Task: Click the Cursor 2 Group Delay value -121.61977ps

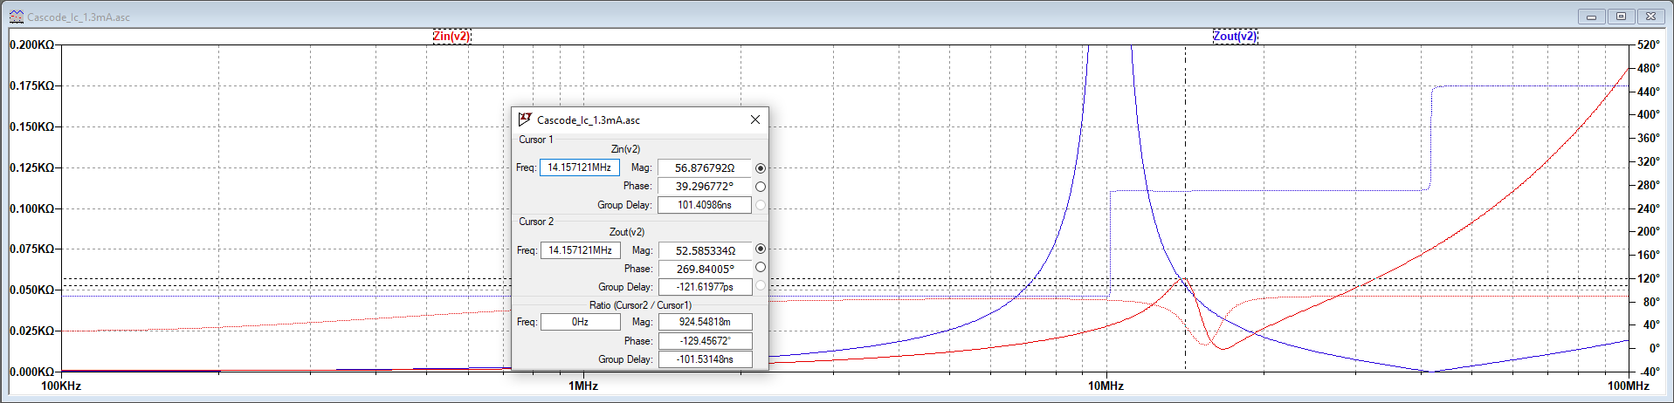Action: pos(705,287)
